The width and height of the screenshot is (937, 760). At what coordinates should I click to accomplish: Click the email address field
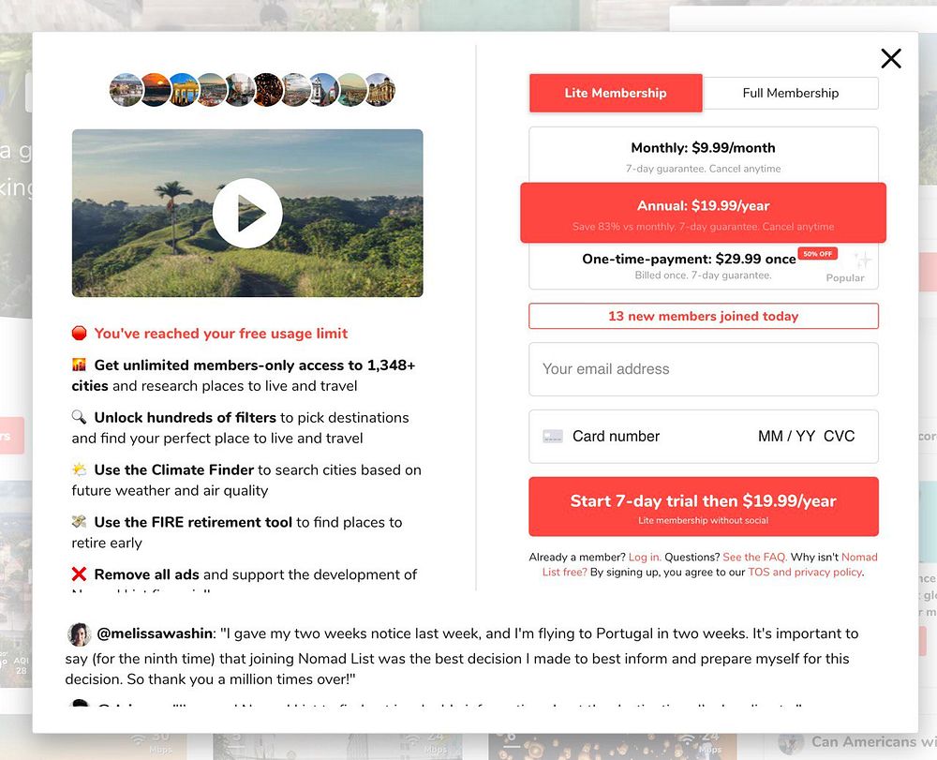(x=704, y=369)
